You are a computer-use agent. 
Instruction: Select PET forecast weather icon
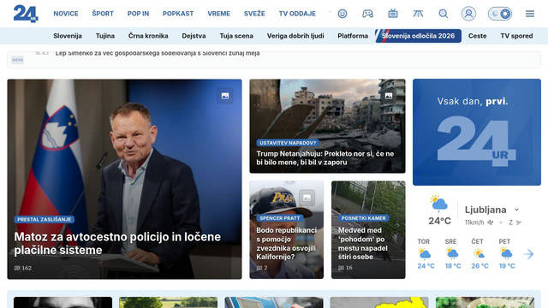pos(506,253)
